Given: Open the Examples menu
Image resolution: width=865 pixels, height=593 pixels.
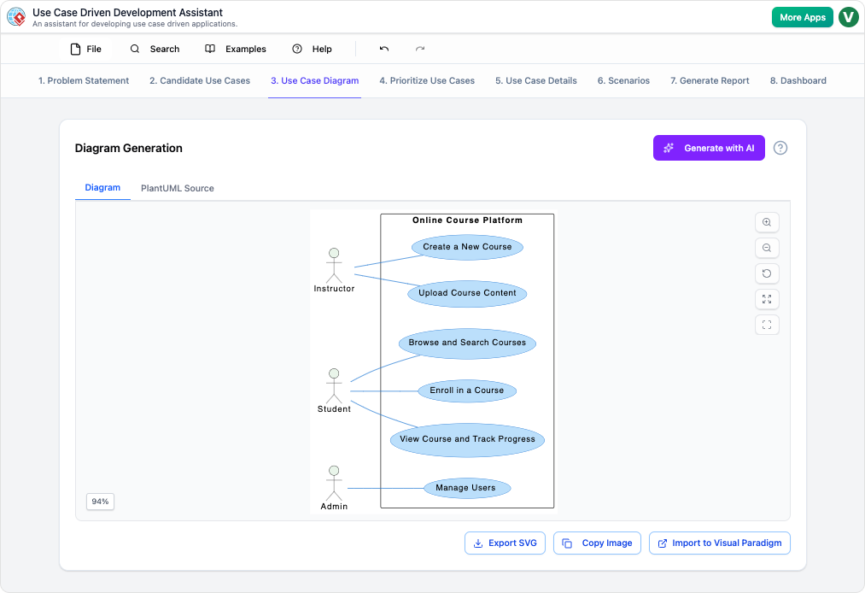Looking at the screenshot, I should [235, 49].
